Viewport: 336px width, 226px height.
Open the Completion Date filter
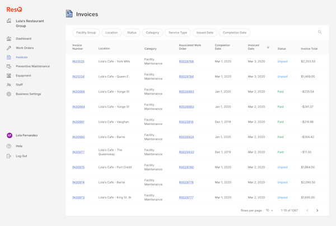[235, 32]
